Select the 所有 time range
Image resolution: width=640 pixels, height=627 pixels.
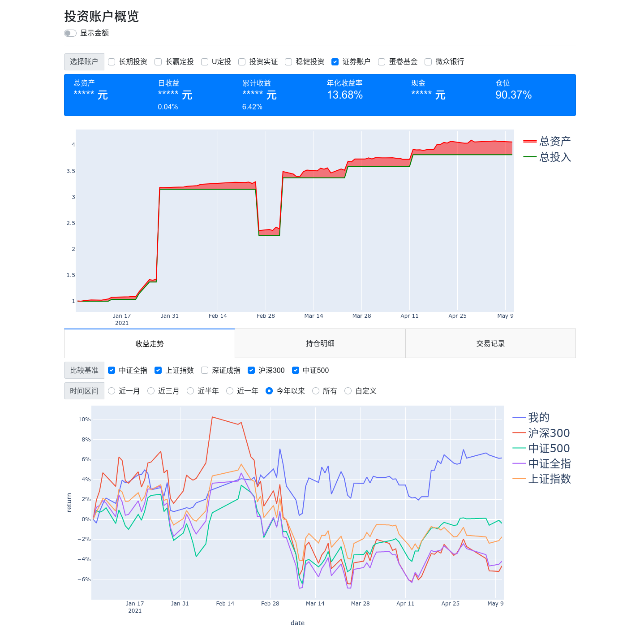tap(316, 391)
